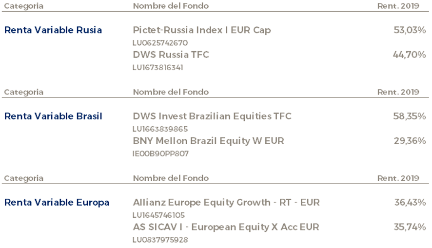The width and height of the screenshot is (432, 248).
Task: Select ISIN code LU0625742670
Action: coord(160,43)
